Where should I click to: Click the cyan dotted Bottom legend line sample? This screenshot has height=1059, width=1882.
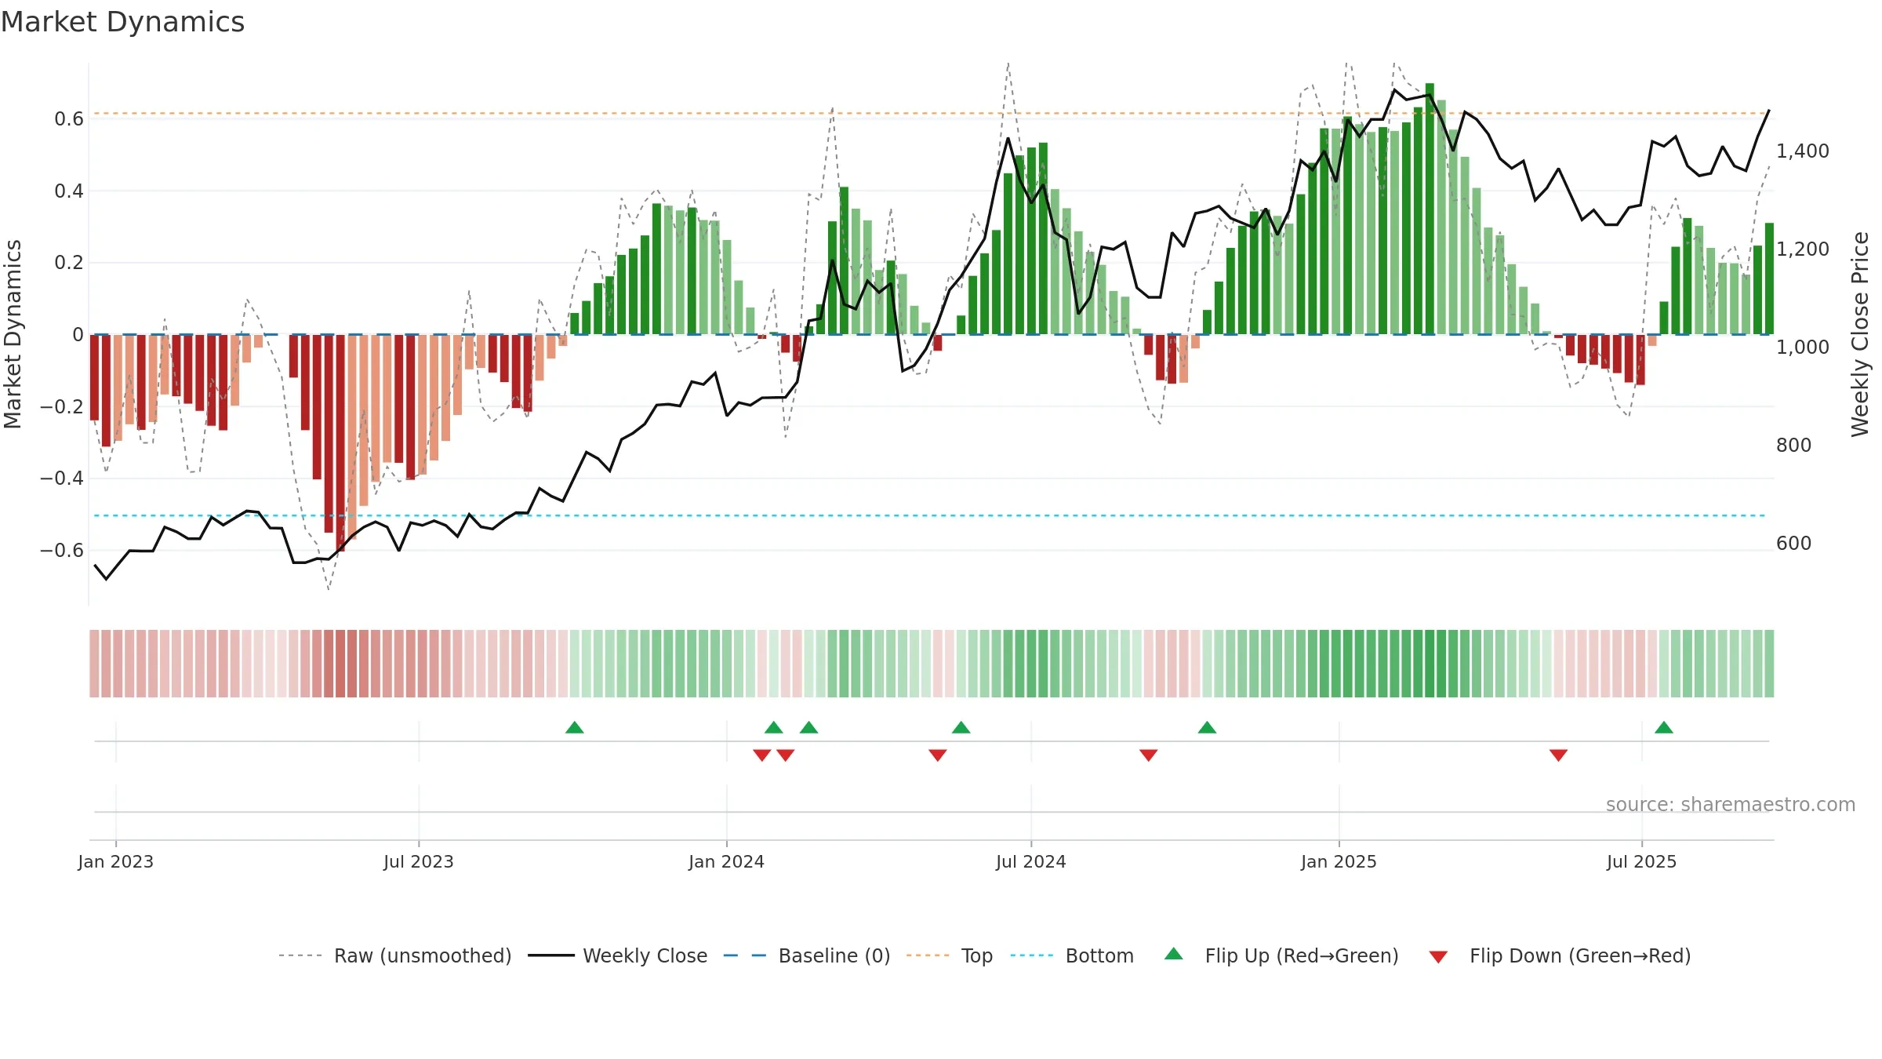click(x=1032, y=955)
